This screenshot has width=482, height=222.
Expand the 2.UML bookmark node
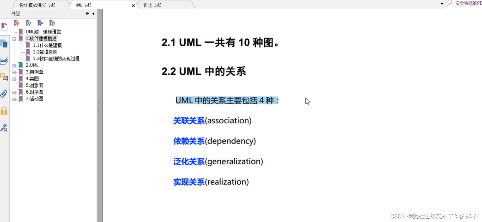tap(14, 66)
